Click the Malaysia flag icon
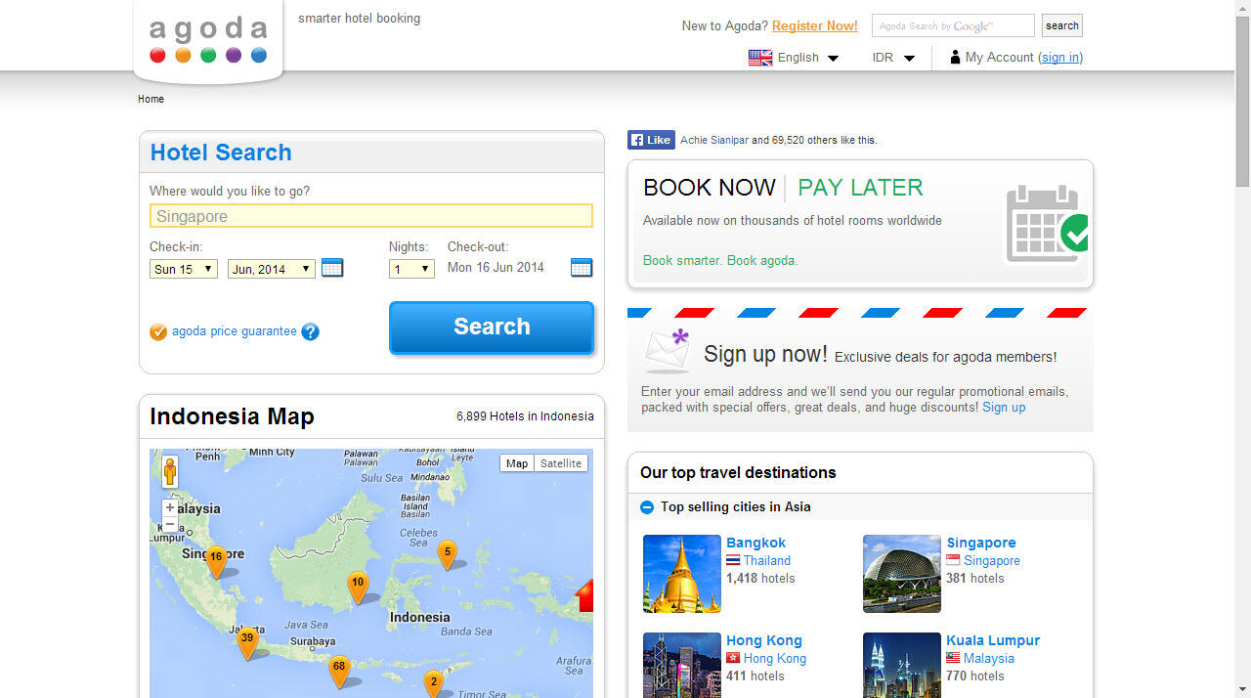The width and height of the screenshot is (1251, 698). tap(953, 658)
